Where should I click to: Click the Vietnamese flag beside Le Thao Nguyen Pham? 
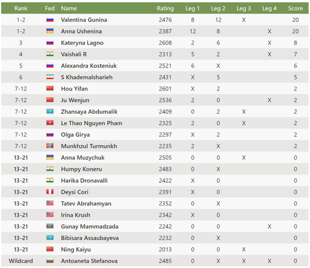click(50, 123)
